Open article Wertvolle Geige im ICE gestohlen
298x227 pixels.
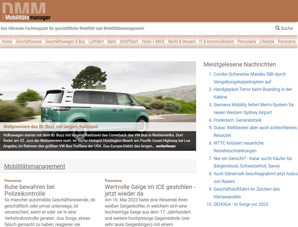pos(150,190)
